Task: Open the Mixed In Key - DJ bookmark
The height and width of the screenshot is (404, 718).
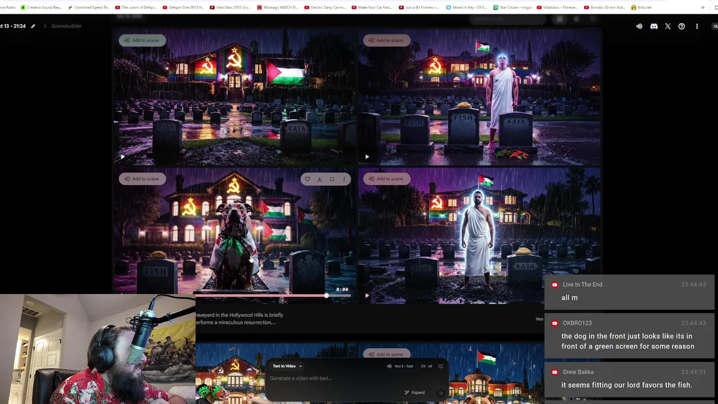Action: coord(467,7)
